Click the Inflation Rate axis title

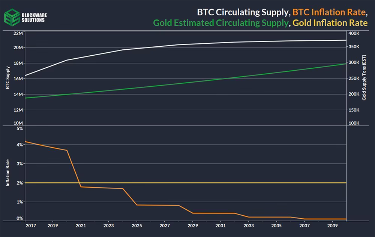pos(7,173)
